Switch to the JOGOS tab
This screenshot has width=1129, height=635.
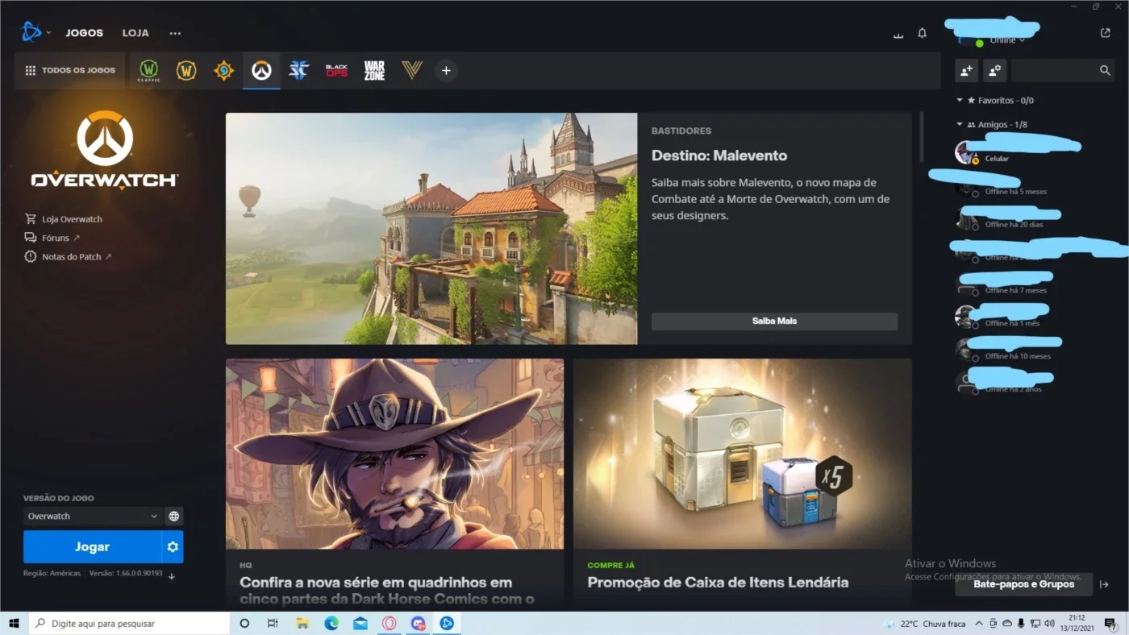coord(85,33)
